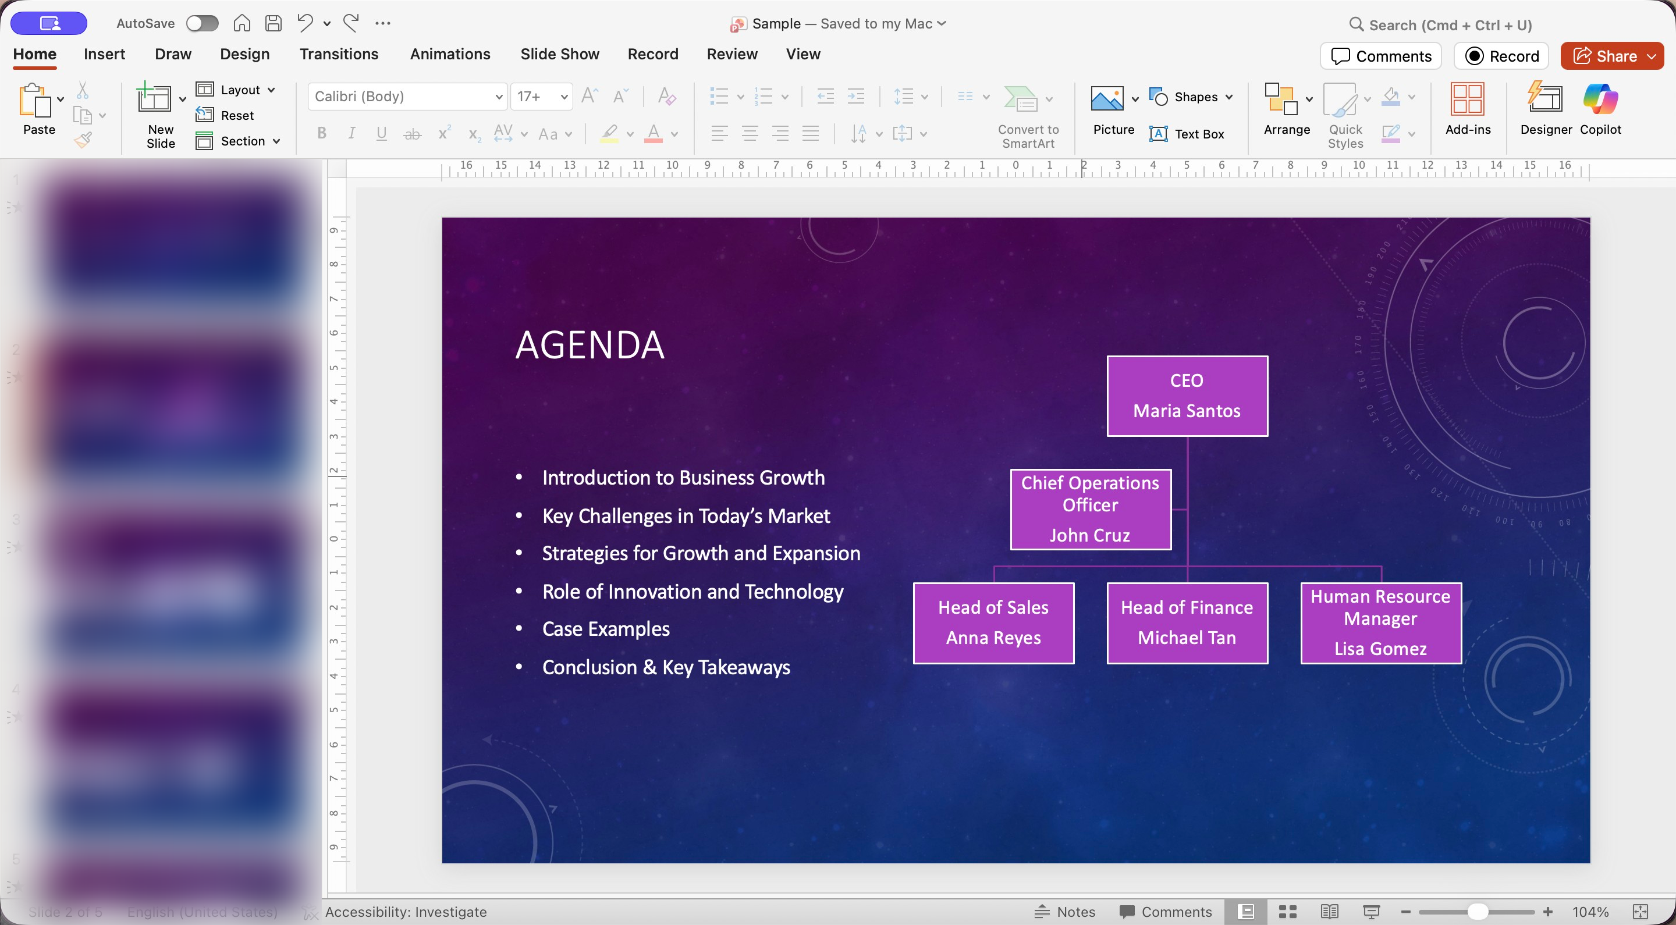Click the Search field in title bar
This screenshot has height=925, width=1676.
(1450, 24)
